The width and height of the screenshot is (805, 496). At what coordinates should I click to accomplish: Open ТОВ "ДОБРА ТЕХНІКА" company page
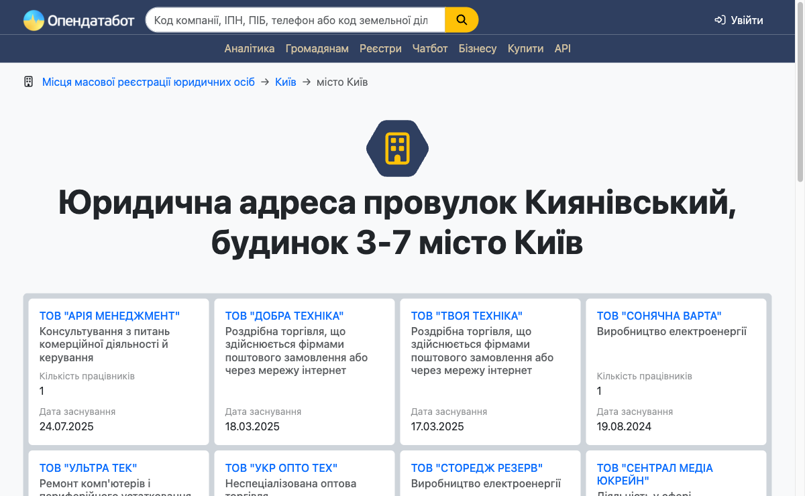284,316
